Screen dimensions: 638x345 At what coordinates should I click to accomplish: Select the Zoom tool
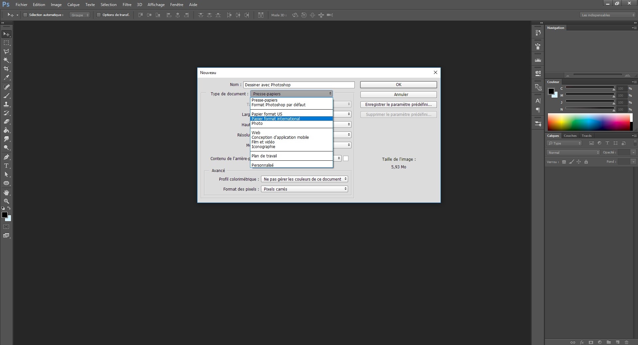coord(6,201)
